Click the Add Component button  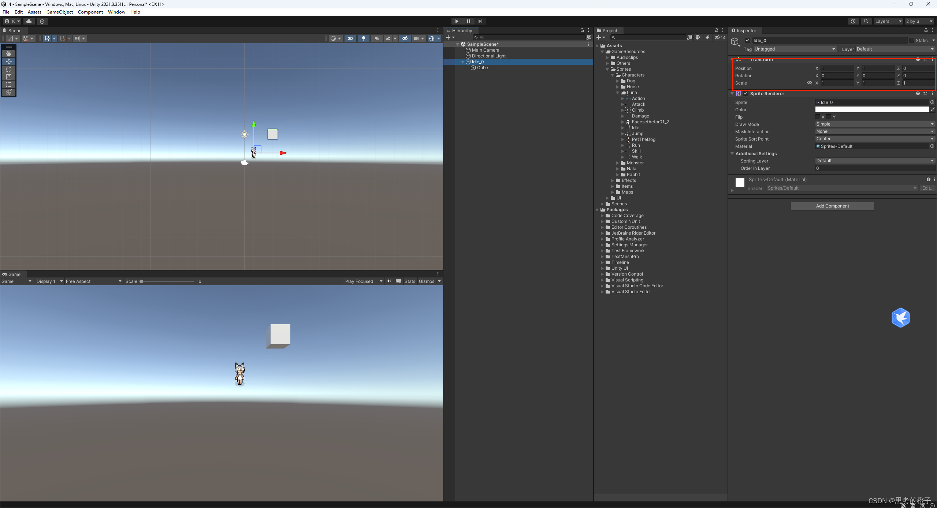tap(832, 206)
